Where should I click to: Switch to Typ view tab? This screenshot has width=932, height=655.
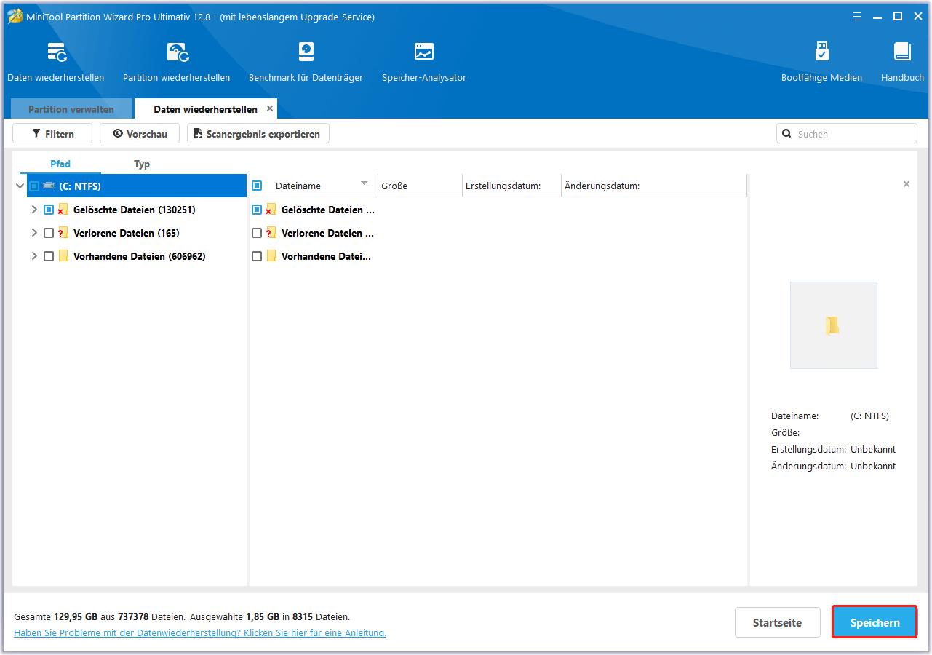(142, 164)
